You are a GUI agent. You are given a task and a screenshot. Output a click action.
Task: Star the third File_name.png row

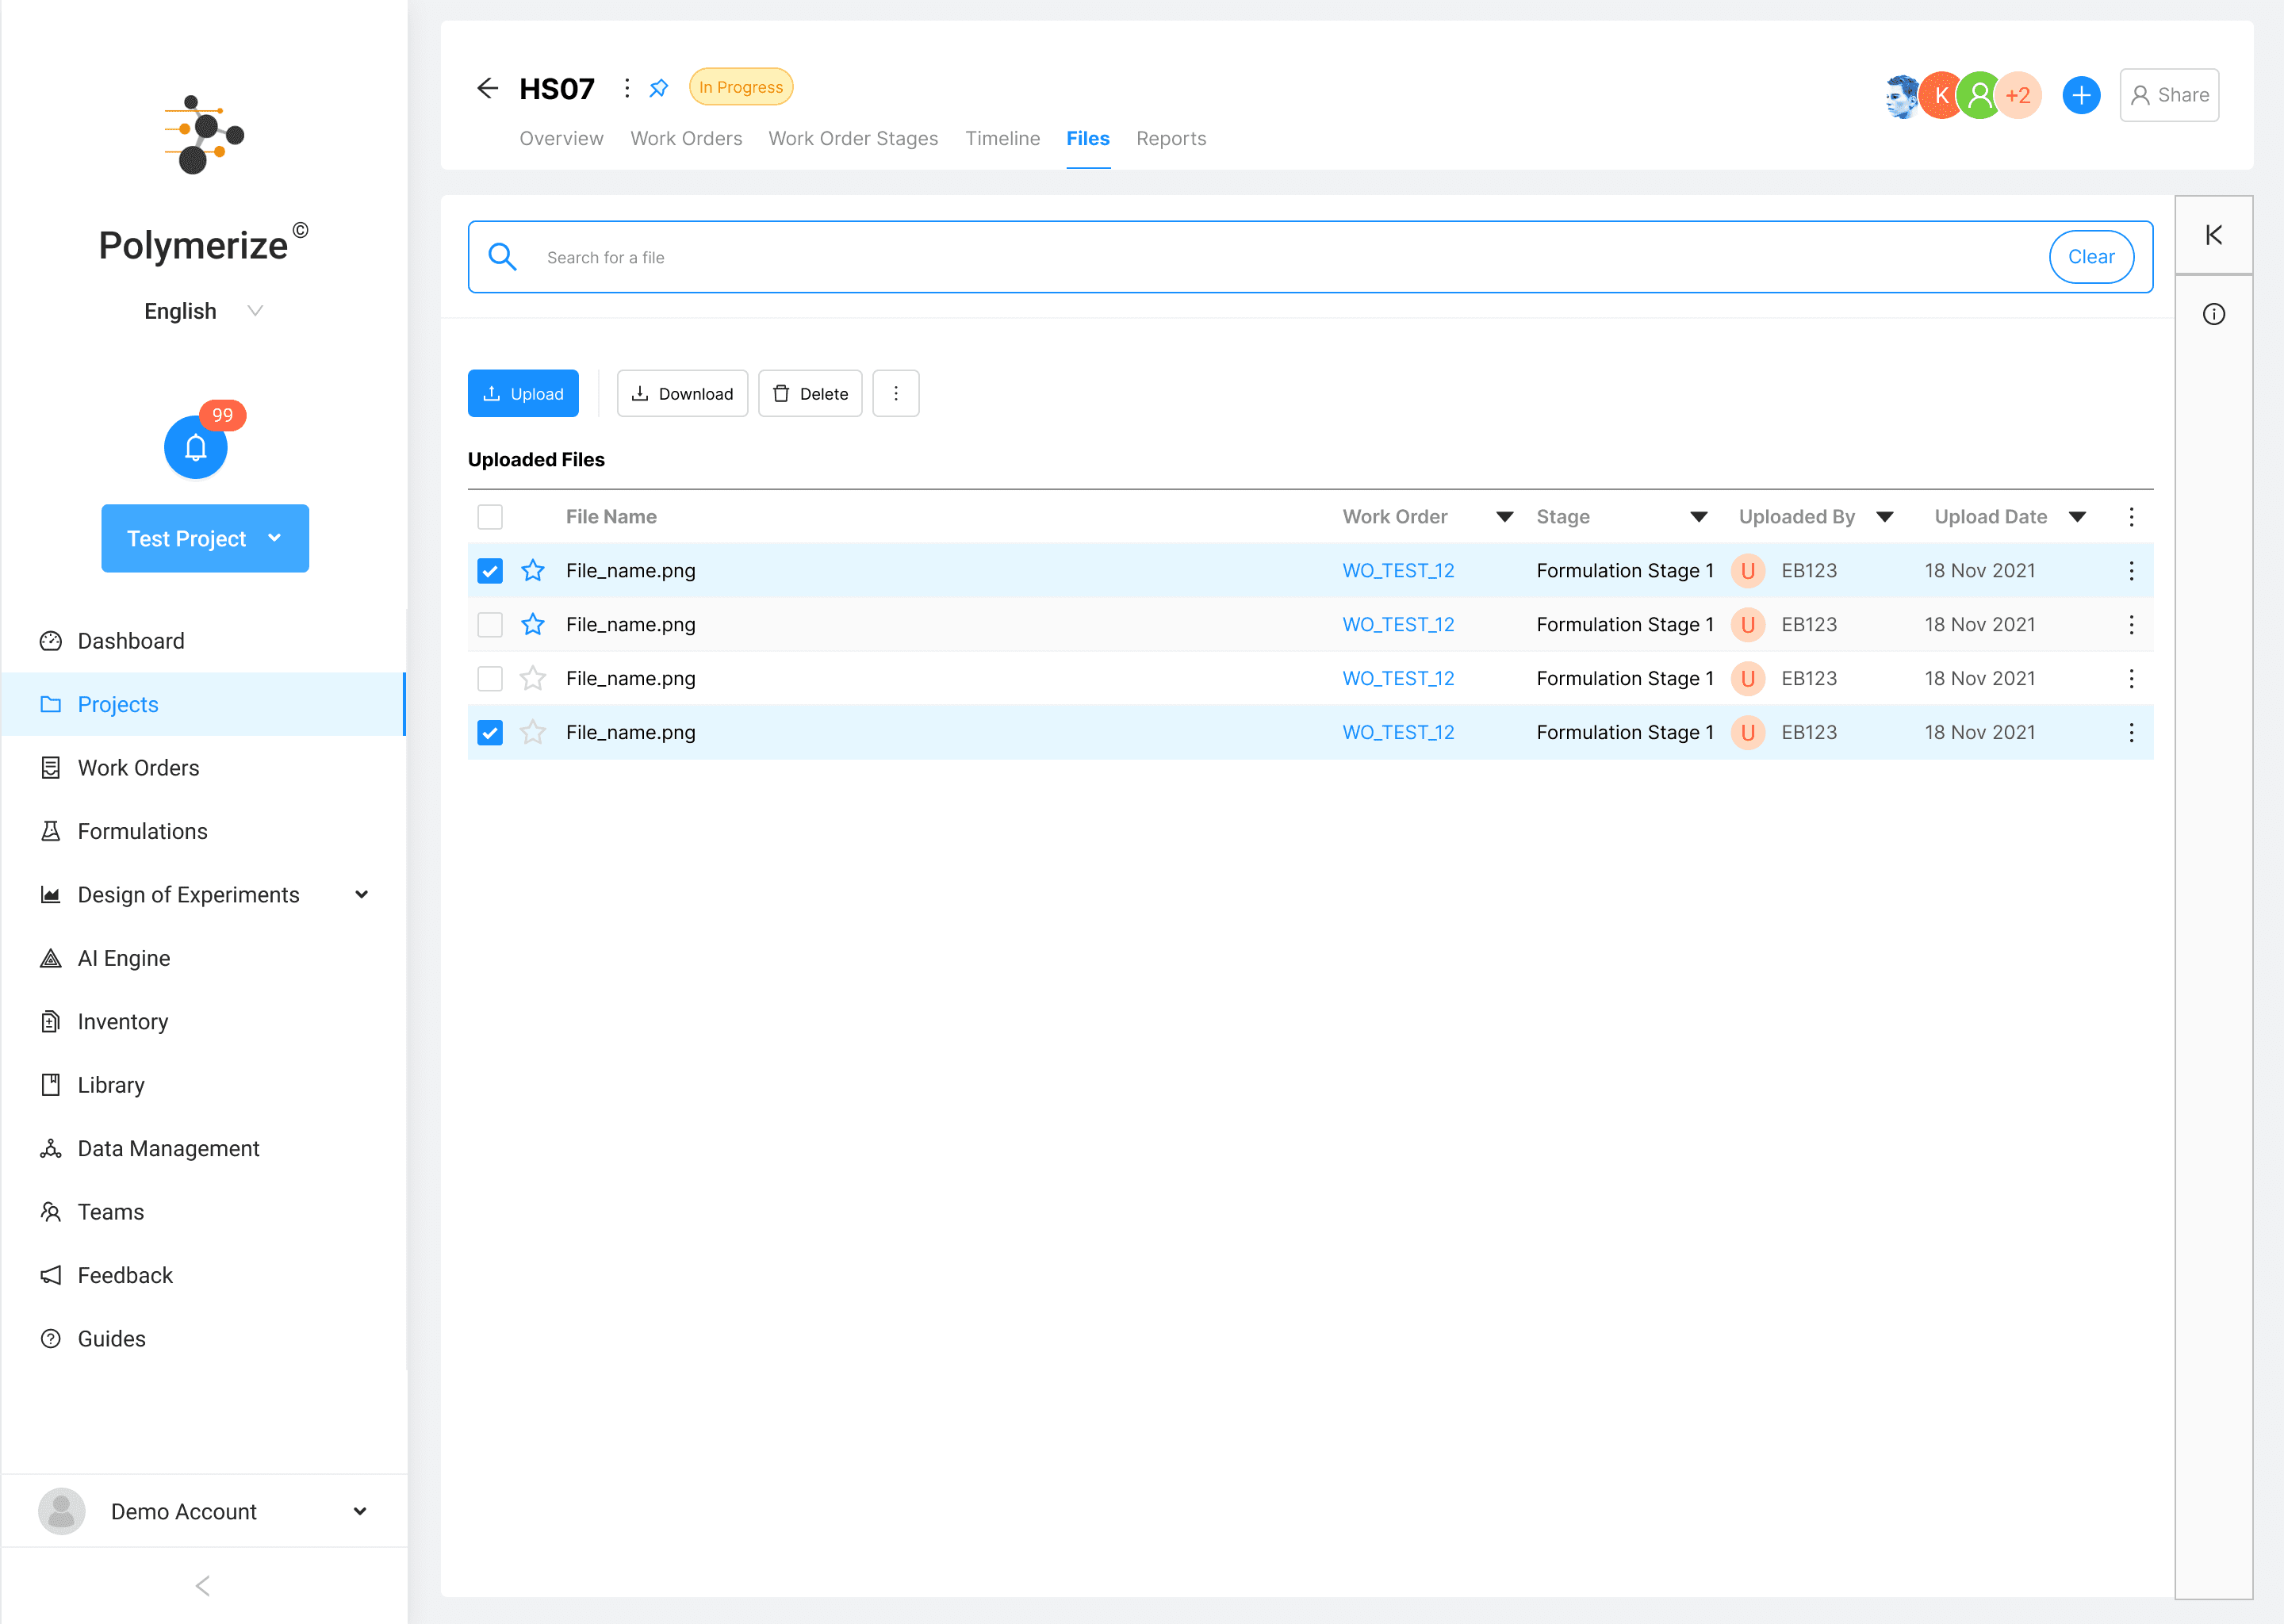tap(533, 678)
